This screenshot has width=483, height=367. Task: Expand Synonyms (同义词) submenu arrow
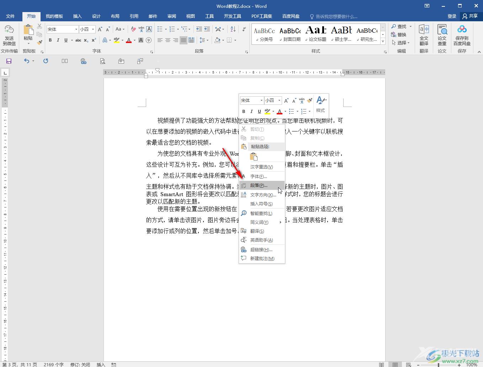coord(280,222)
